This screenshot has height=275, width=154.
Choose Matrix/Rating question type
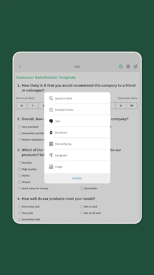pyautogui.click(x=77, y=144)
